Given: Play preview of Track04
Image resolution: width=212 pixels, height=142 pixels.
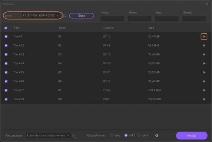Looking at the screenshot, I should [x=204, y=63].
